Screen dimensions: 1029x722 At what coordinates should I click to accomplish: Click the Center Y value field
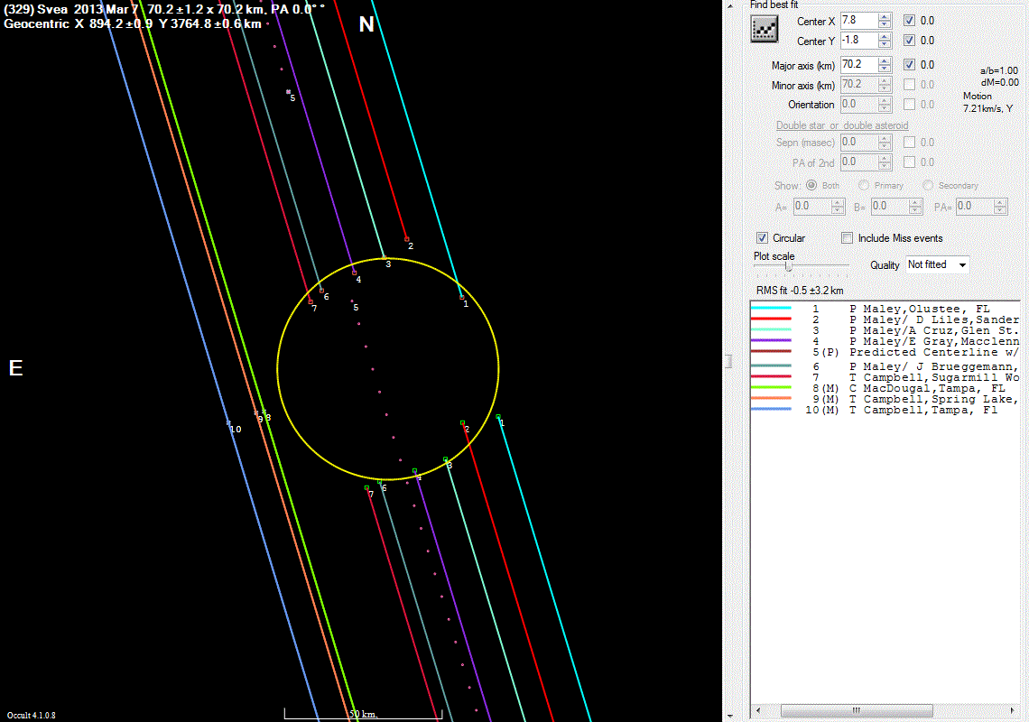(859, 40)
